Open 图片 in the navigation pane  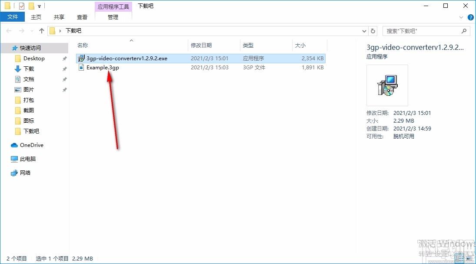click(x=29, y=90)
